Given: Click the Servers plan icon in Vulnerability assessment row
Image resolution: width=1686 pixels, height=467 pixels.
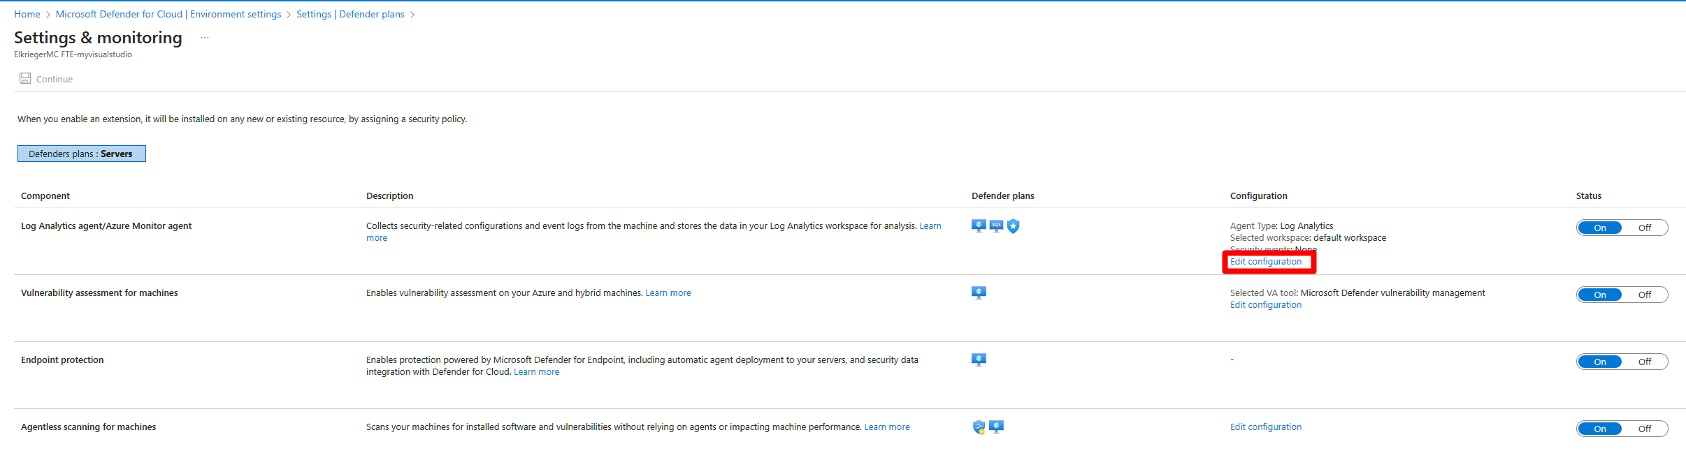Looking at the screenshot, I should [x=979, y=292].
